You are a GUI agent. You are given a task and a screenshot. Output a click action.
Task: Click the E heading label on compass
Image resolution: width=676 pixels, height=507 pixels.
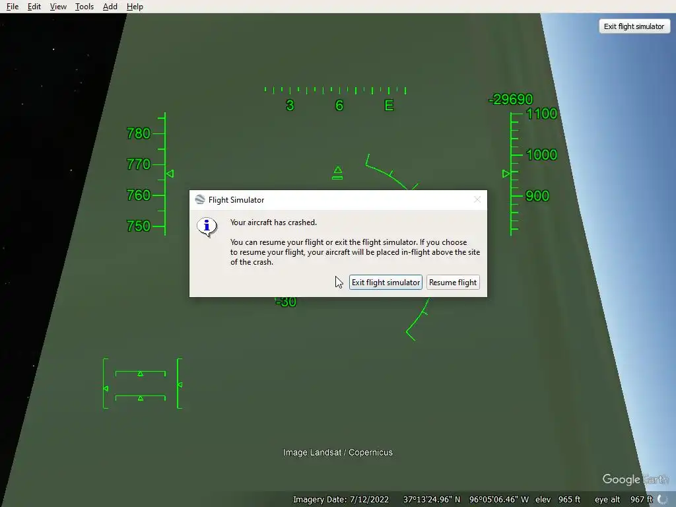tap(389, 105)
